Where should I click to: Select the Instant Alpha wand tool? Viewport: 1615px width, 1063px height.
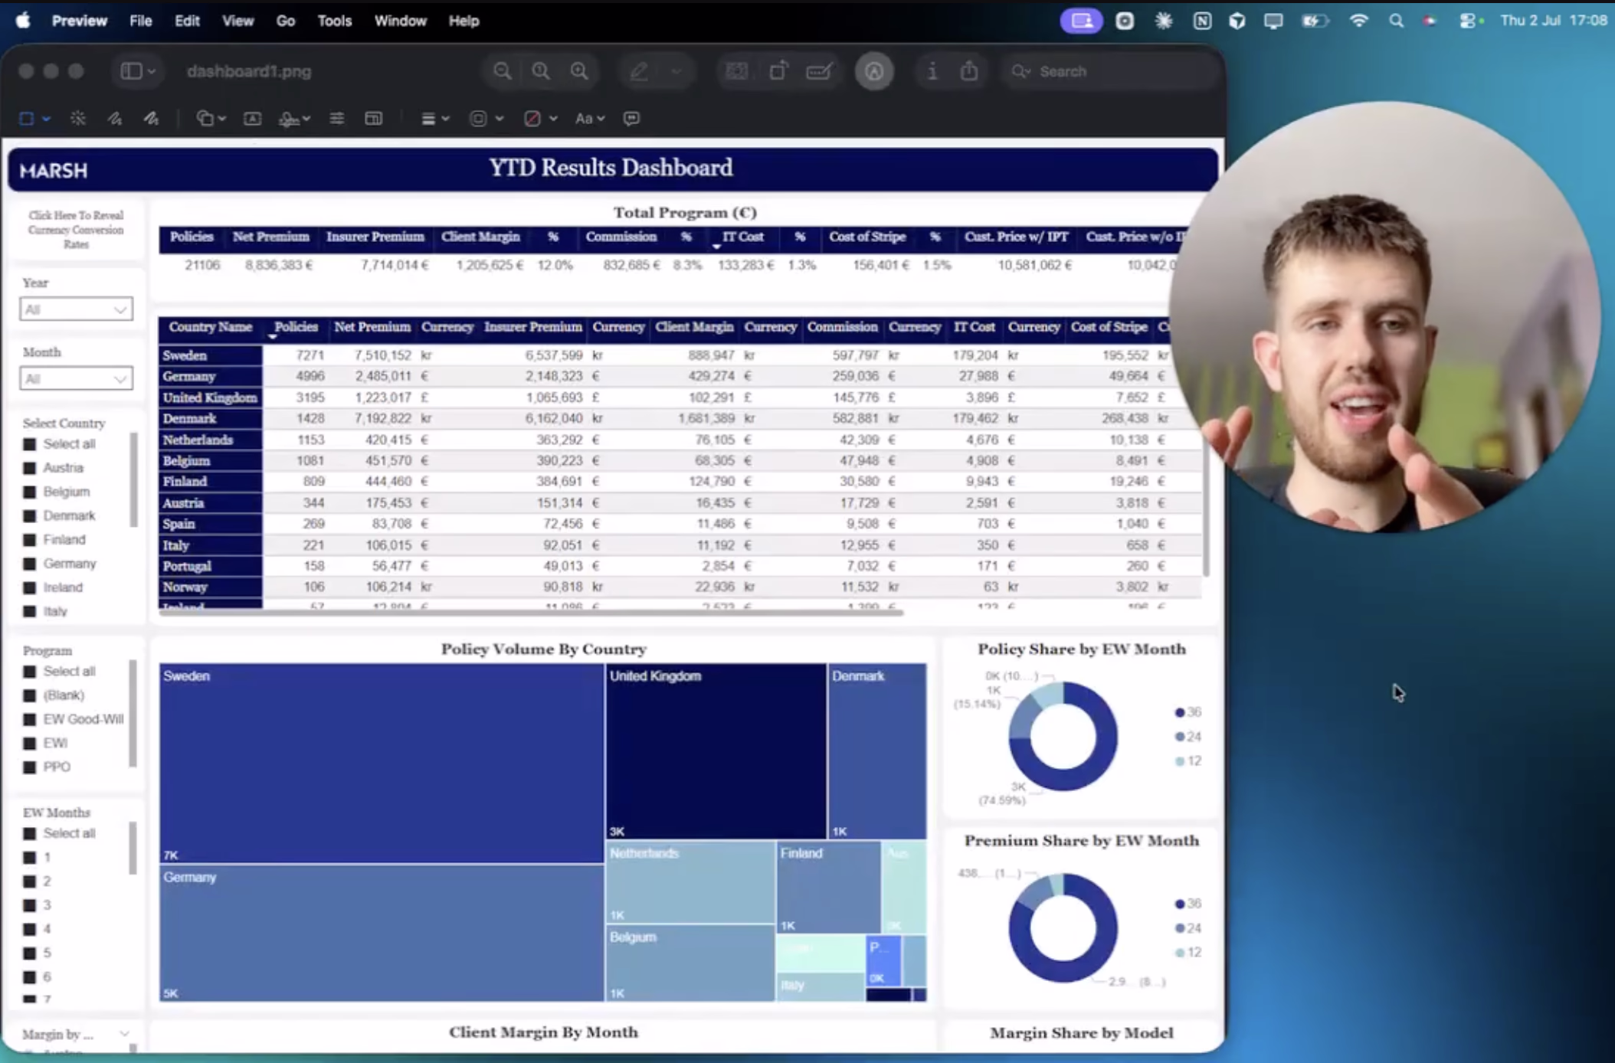click(x=77, y=118)
